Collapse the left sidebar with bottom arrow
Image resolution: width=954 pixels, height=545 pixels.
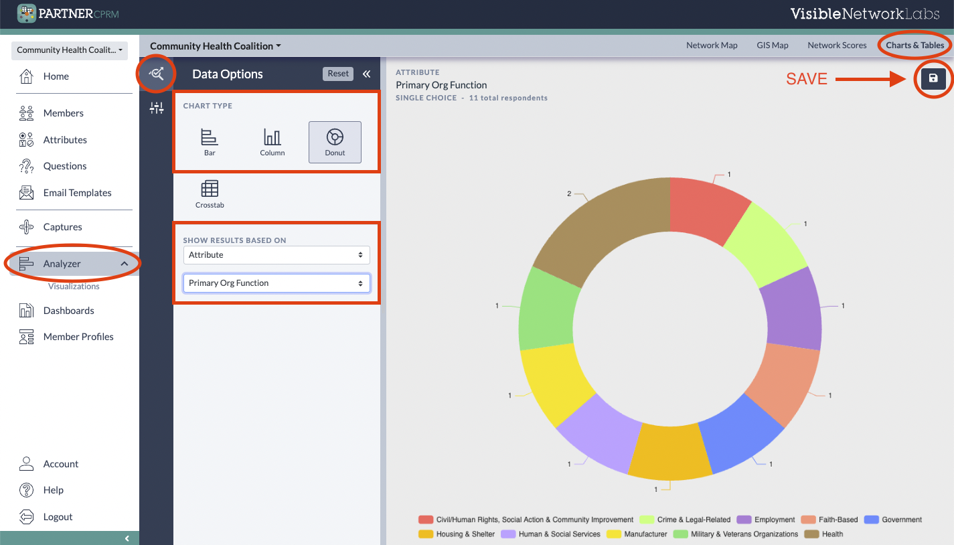[x=127, y=538]
